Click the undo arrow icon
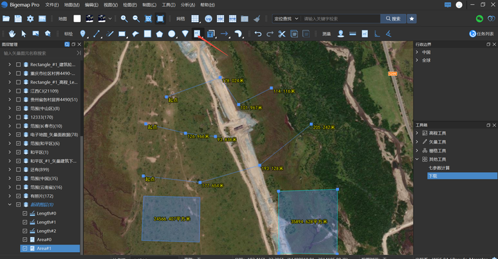 pos(258,34)
